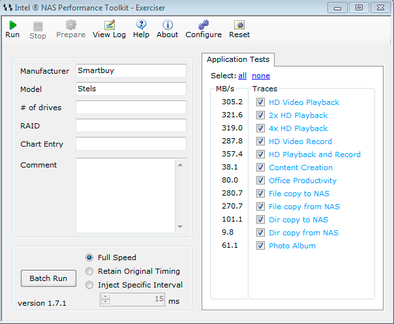Disable the HD Video Record trace

pyautogui.click(x=260, y=141)
